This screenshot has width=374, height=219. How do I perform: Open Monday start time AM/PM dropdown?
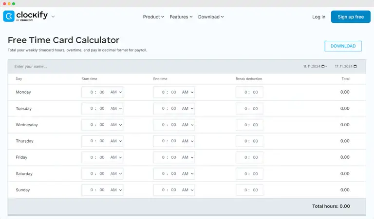pos(116,92)
